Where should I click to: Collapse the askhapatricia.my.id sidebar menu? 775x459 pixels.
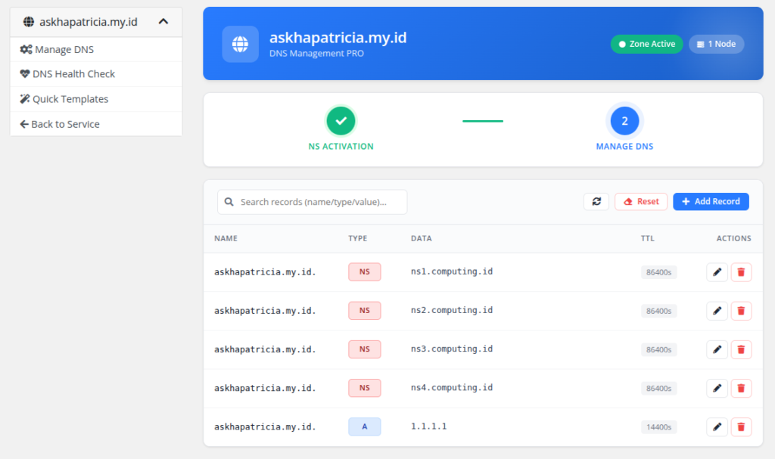pos(163,22)
